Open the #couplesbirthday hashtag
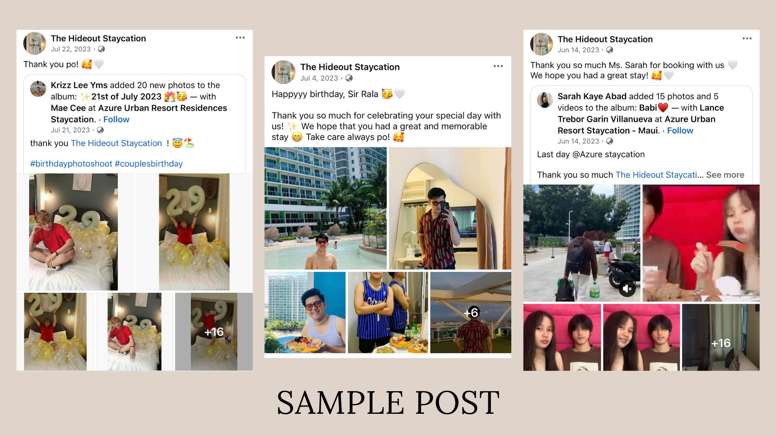This screenshot has height=436, width=776. 149,163
